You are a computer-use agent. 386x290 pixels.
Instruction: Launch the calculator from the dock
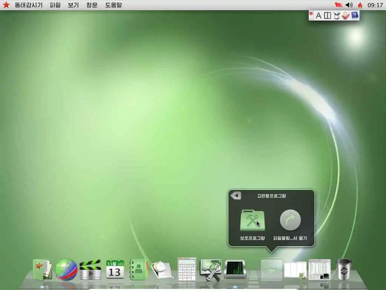pyautogui.click(x=187, y=269)
